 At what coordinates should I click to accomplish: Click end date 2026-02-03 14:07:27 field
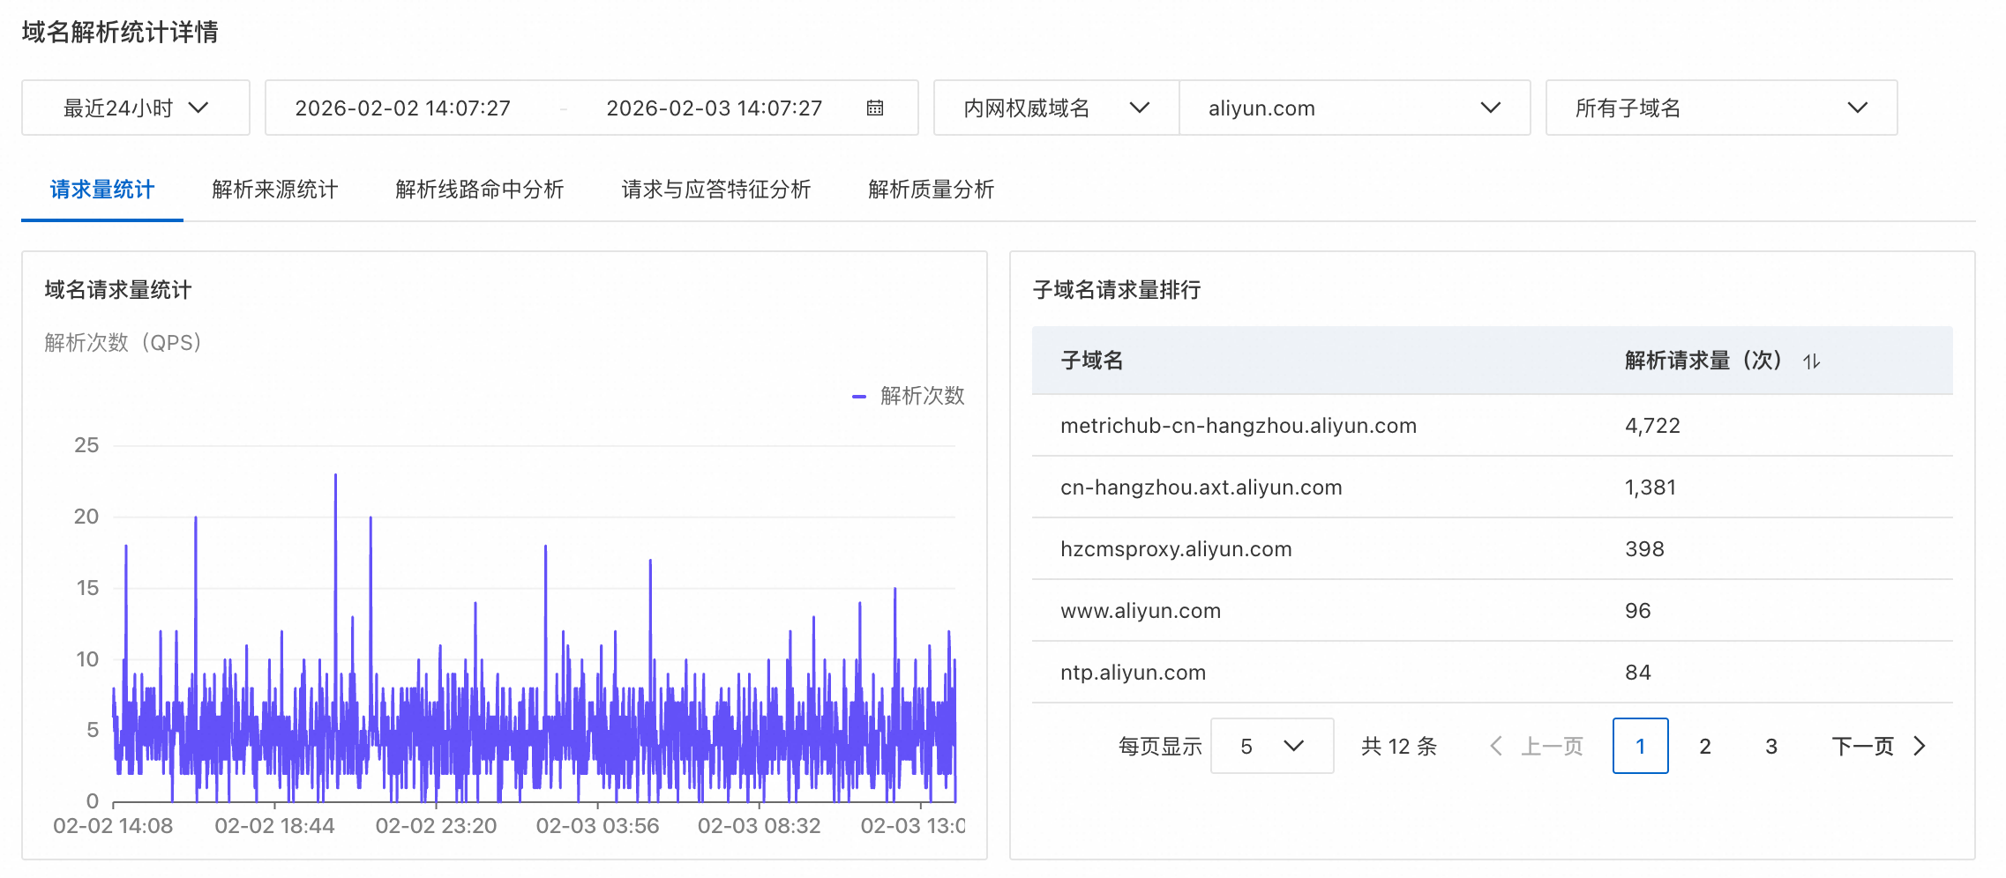click(715, 108)
